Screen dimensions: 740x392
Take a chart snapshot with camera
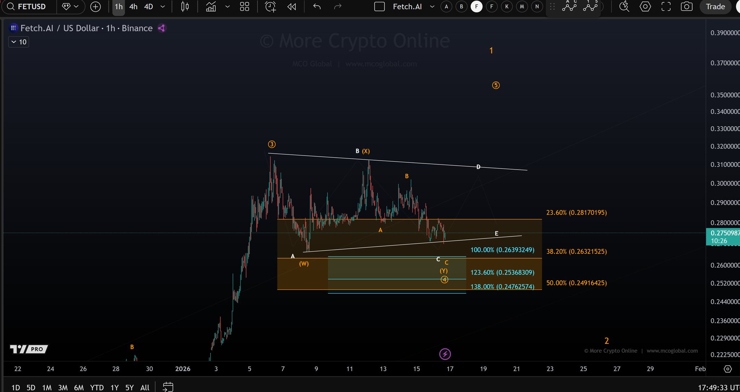click(x=686, y=7)
